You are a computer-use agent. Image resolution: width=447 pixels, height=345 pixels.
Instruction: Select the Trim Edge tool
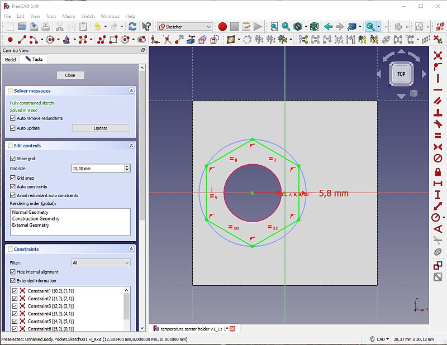pyautogui.click(x=167, y=40)
